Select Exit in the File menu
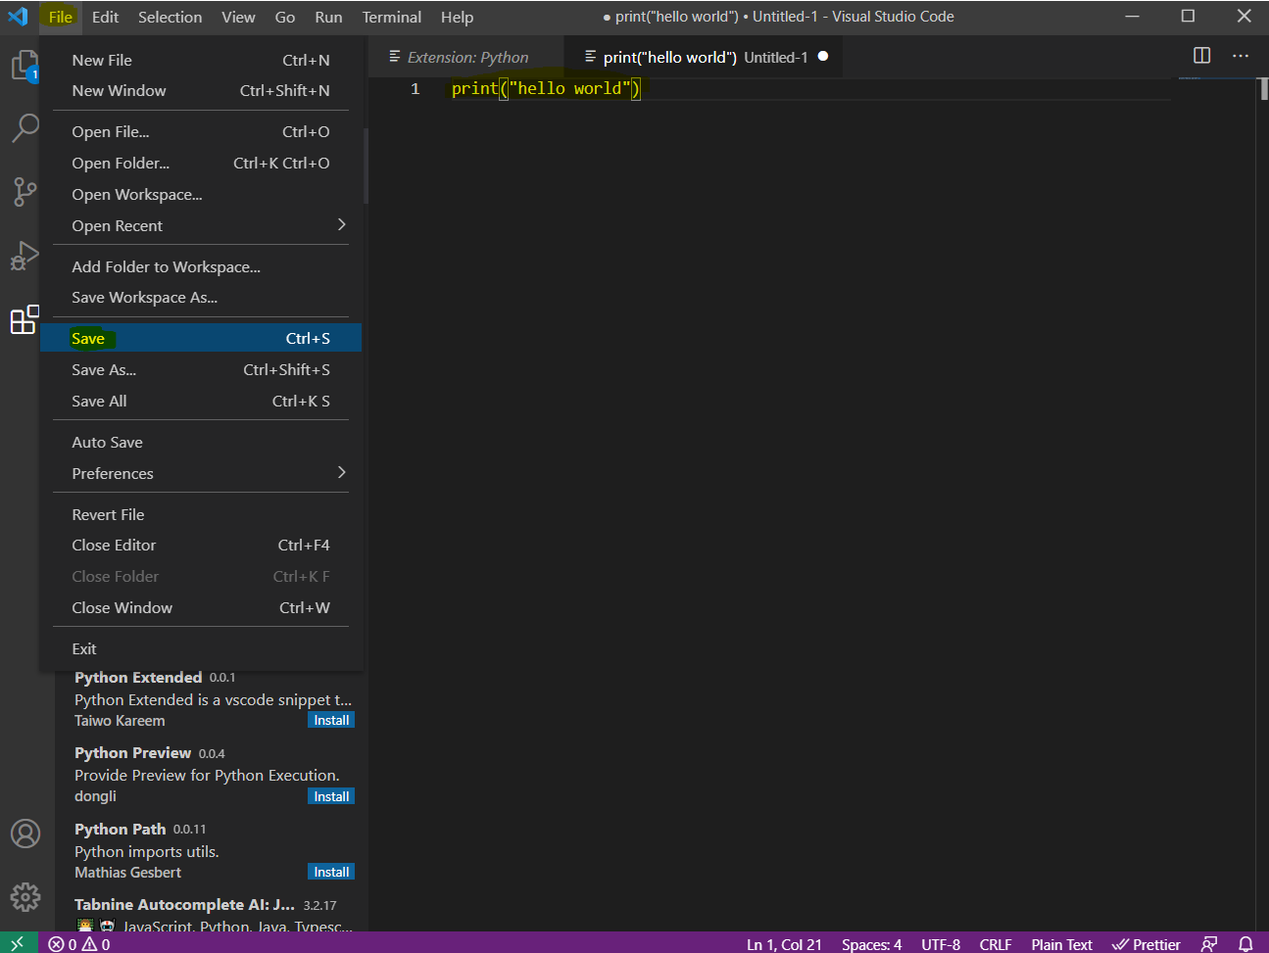The width and height of the screenshot is (1269, 953). [201, 648]
